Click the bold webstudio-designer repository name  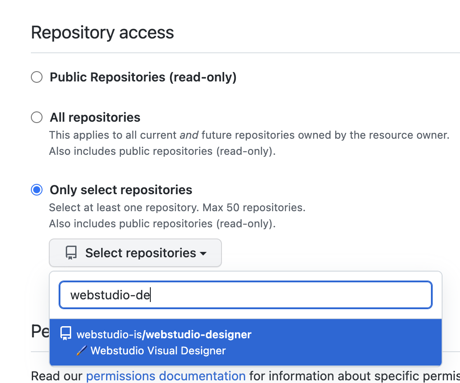[x=199, y=334]
